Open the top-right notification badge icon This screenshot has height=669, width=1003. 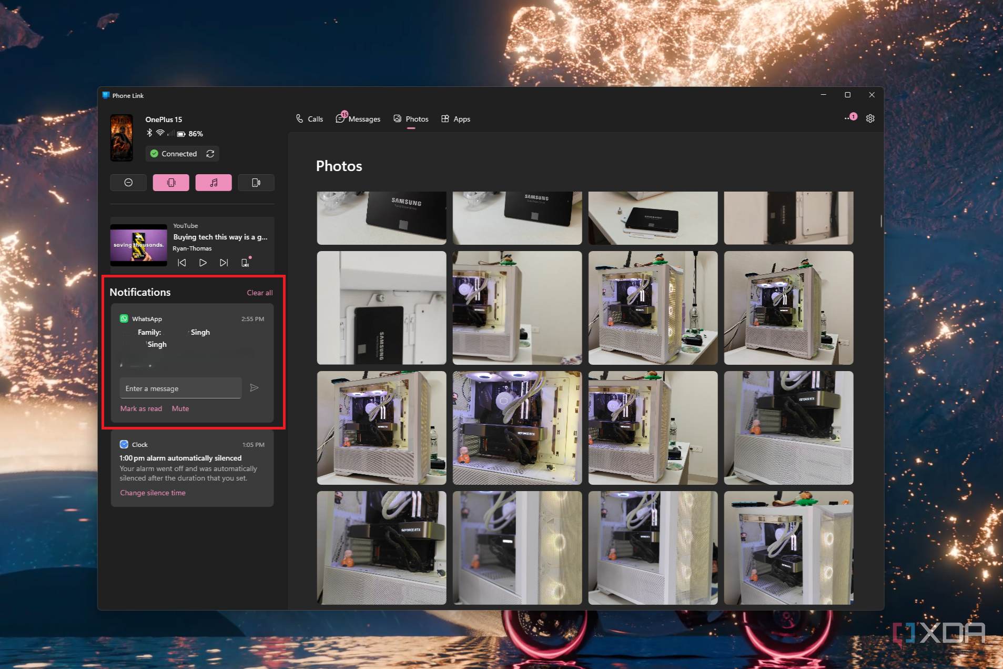pos(851,117)
